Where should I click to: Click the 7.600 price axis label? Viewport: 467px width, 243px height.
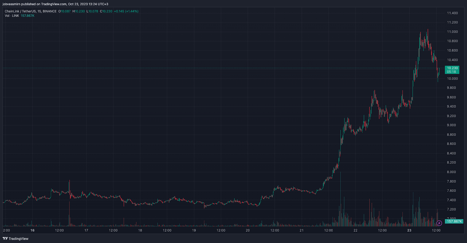(x=452, y=190)
